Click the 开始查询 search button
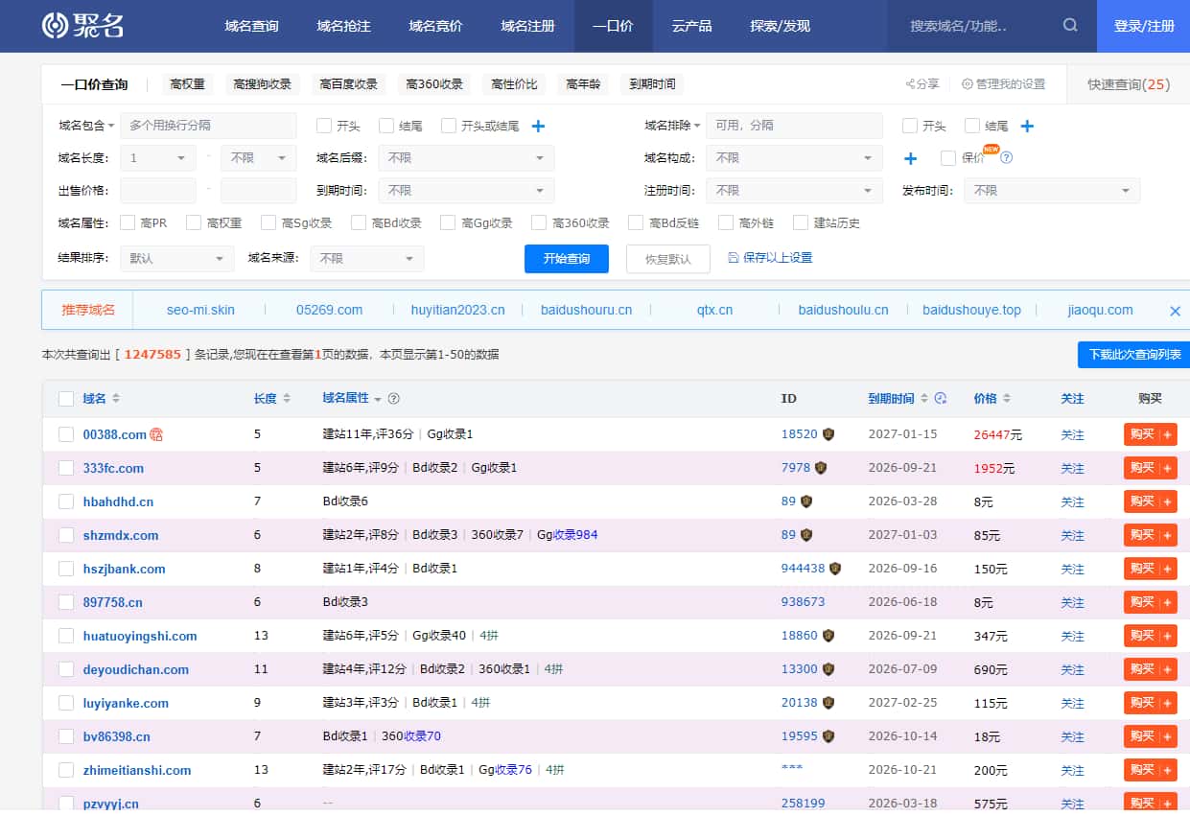This screenshot has width=1190, height=816. coord(566,259)
